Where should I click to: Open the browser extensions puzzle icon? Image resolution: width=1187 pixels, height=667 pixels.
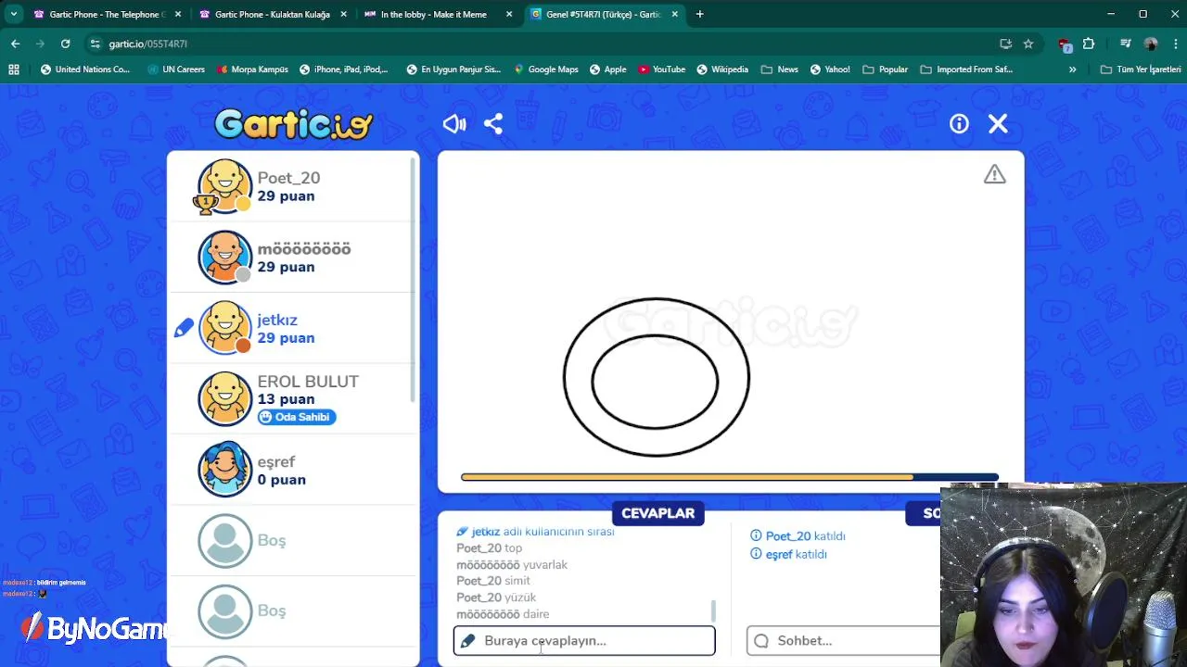1089,44
